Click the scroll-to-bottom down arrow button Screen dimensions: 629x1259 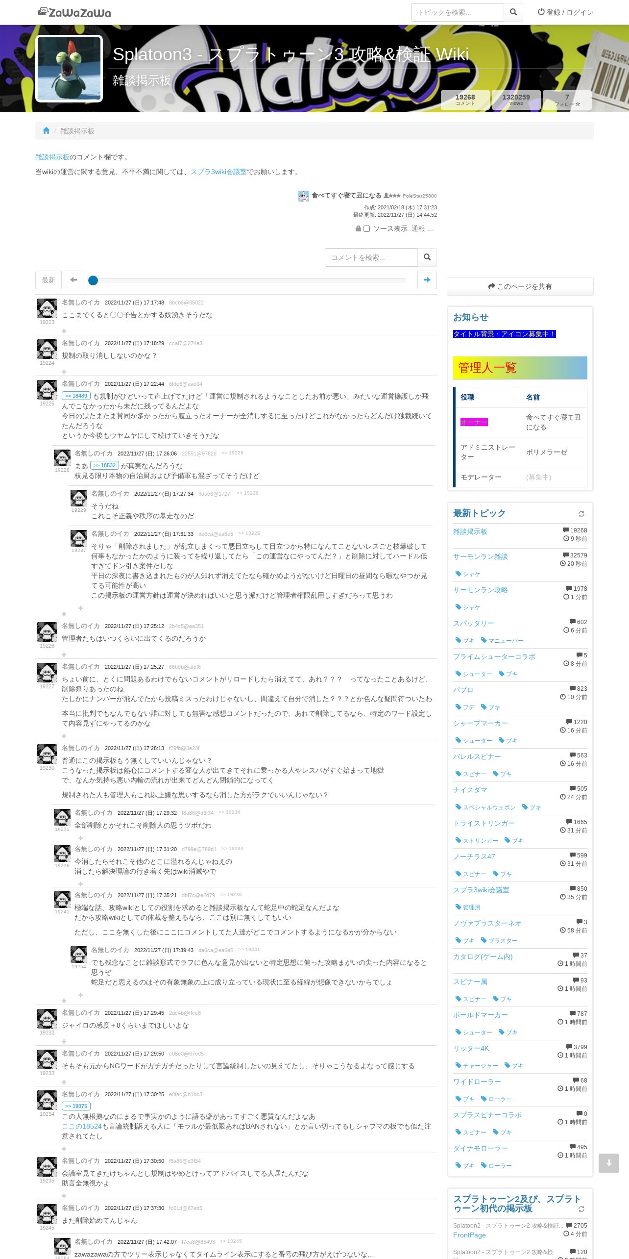coord(609,1163)
